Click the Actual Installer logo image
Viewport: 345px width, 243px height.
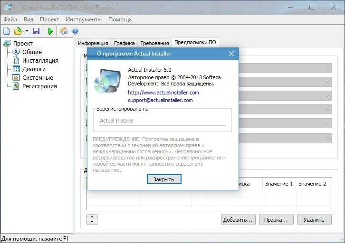[107, 81]
